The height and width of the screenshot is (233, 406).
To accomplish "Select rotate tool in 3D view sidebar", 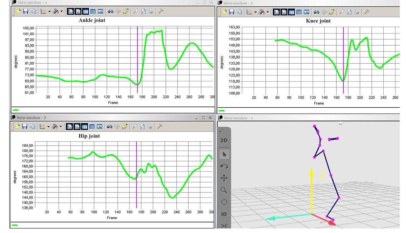I will pos(224,166).
